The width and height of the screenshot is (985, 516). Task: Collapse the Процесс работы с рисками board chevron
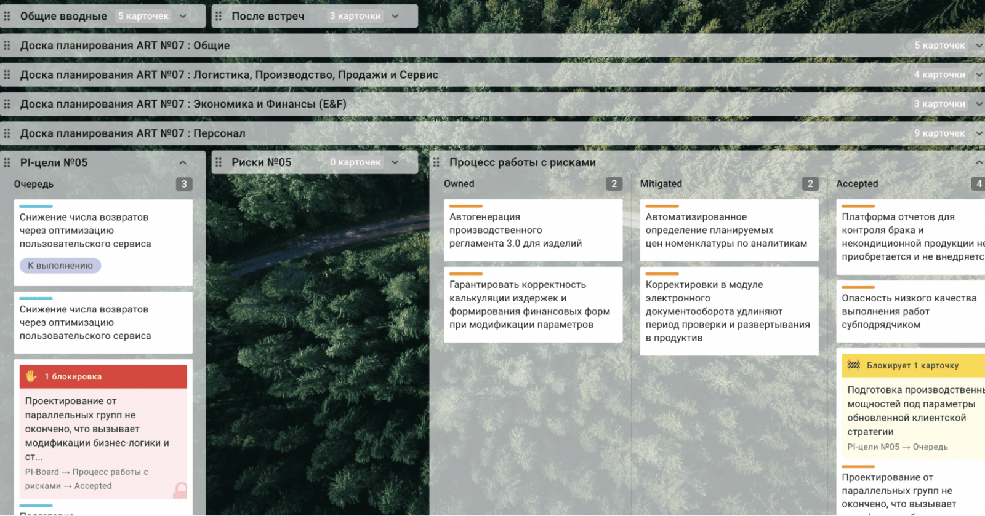[979, 162]
